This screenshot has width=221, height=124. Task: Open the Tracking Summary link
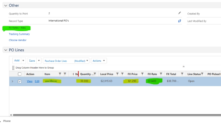(19, 34)
